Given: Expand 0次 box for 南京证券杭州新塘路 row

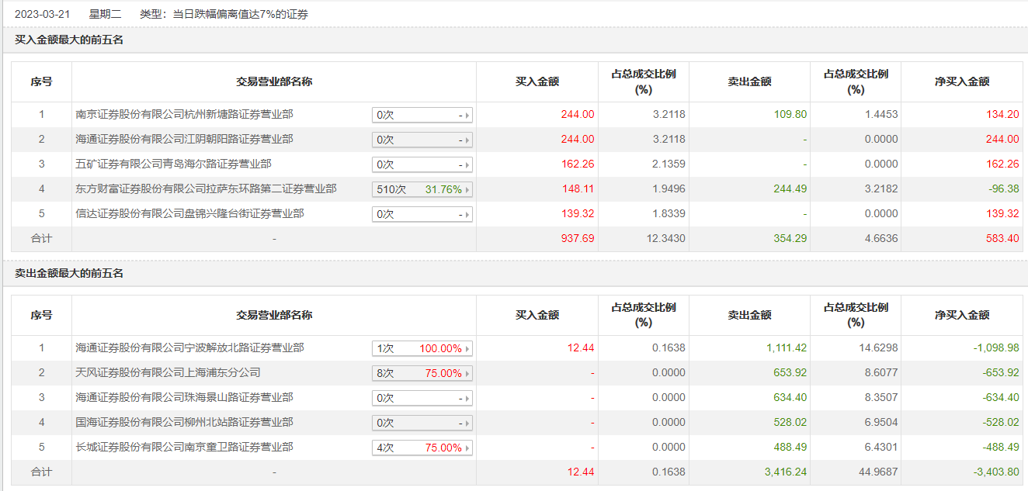Looking at the screenshot, I should (422, 116).
